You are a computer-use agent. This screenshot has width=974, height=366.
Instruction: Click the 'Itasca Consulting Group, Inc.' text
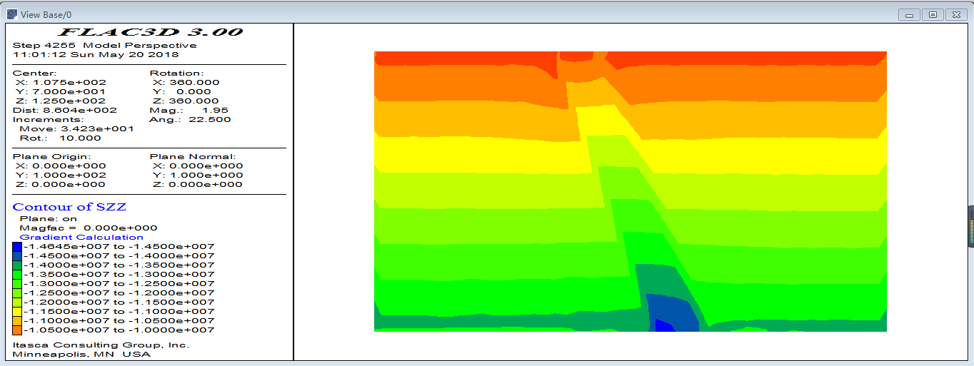click(101, 345)
